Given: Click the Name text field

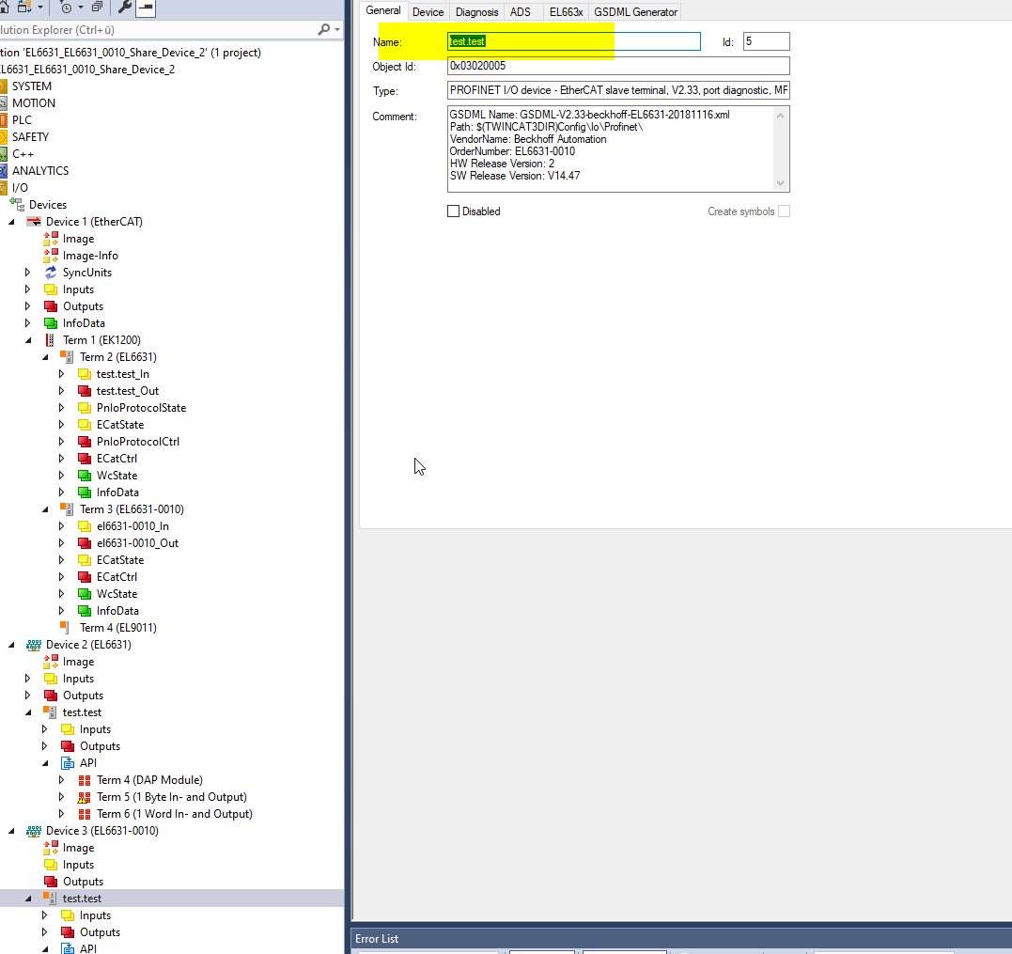Looking at the screenshot, I should [x=573, y=41].
